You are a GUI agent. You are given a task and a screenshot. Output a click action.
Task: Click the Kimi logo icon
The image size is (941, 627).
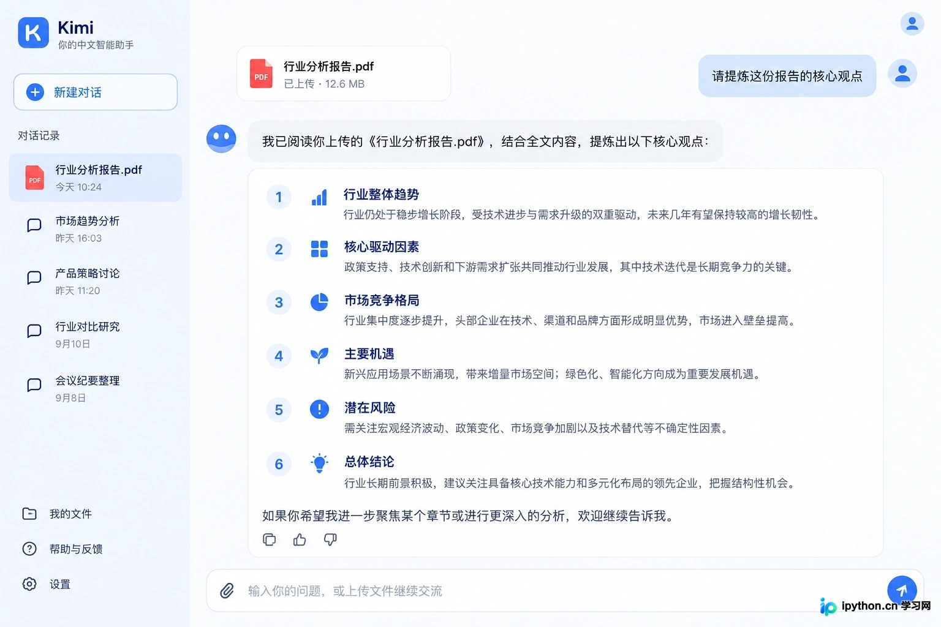[33, 32]
